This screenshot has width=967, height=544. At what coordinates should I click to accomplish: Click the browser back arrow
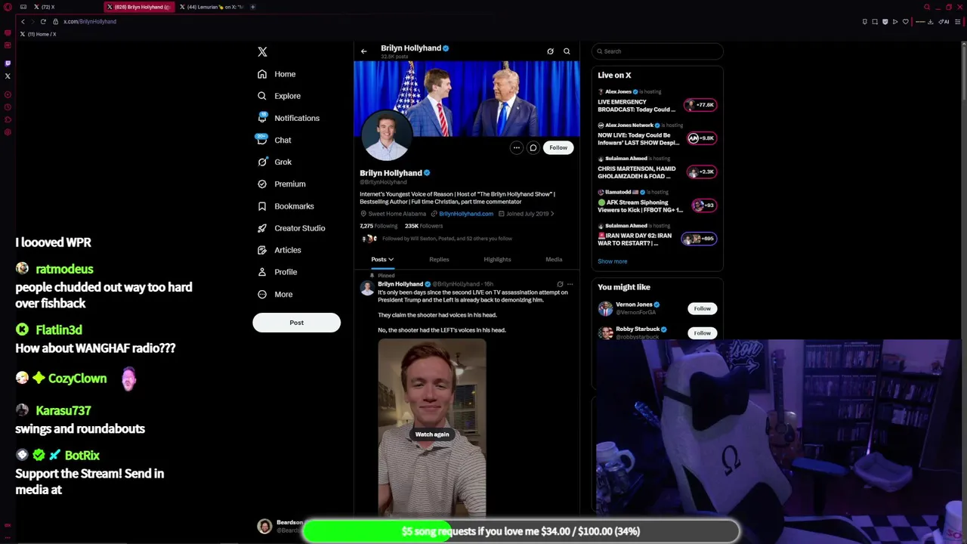coord(23,21)
